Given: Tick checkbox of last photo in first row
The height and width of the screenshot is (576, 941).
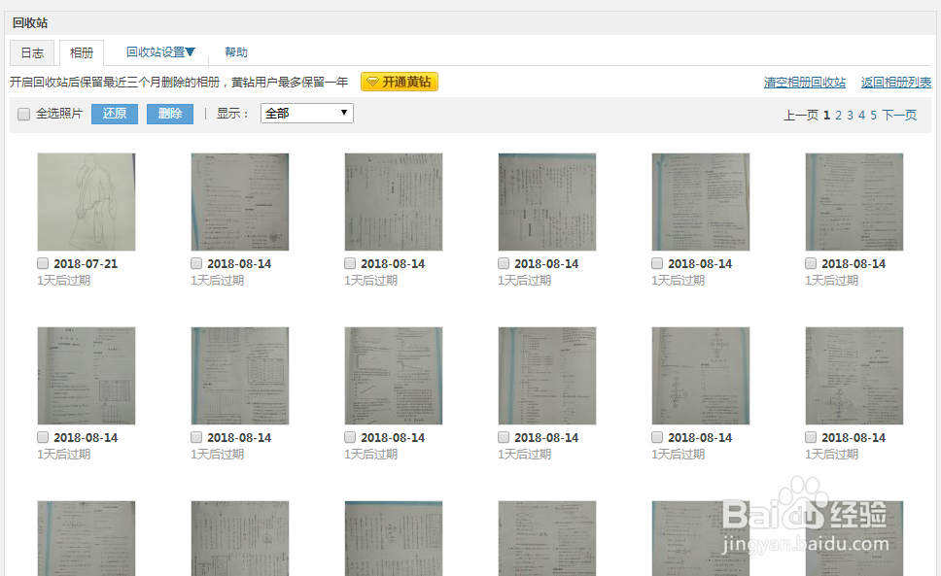Looking at the screenshot, I should [x=811, y=263].
